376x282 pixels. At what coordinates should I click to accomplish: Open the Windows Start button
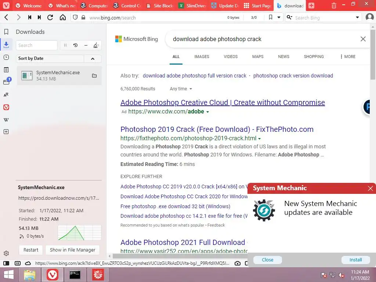[x=9, y=275]
